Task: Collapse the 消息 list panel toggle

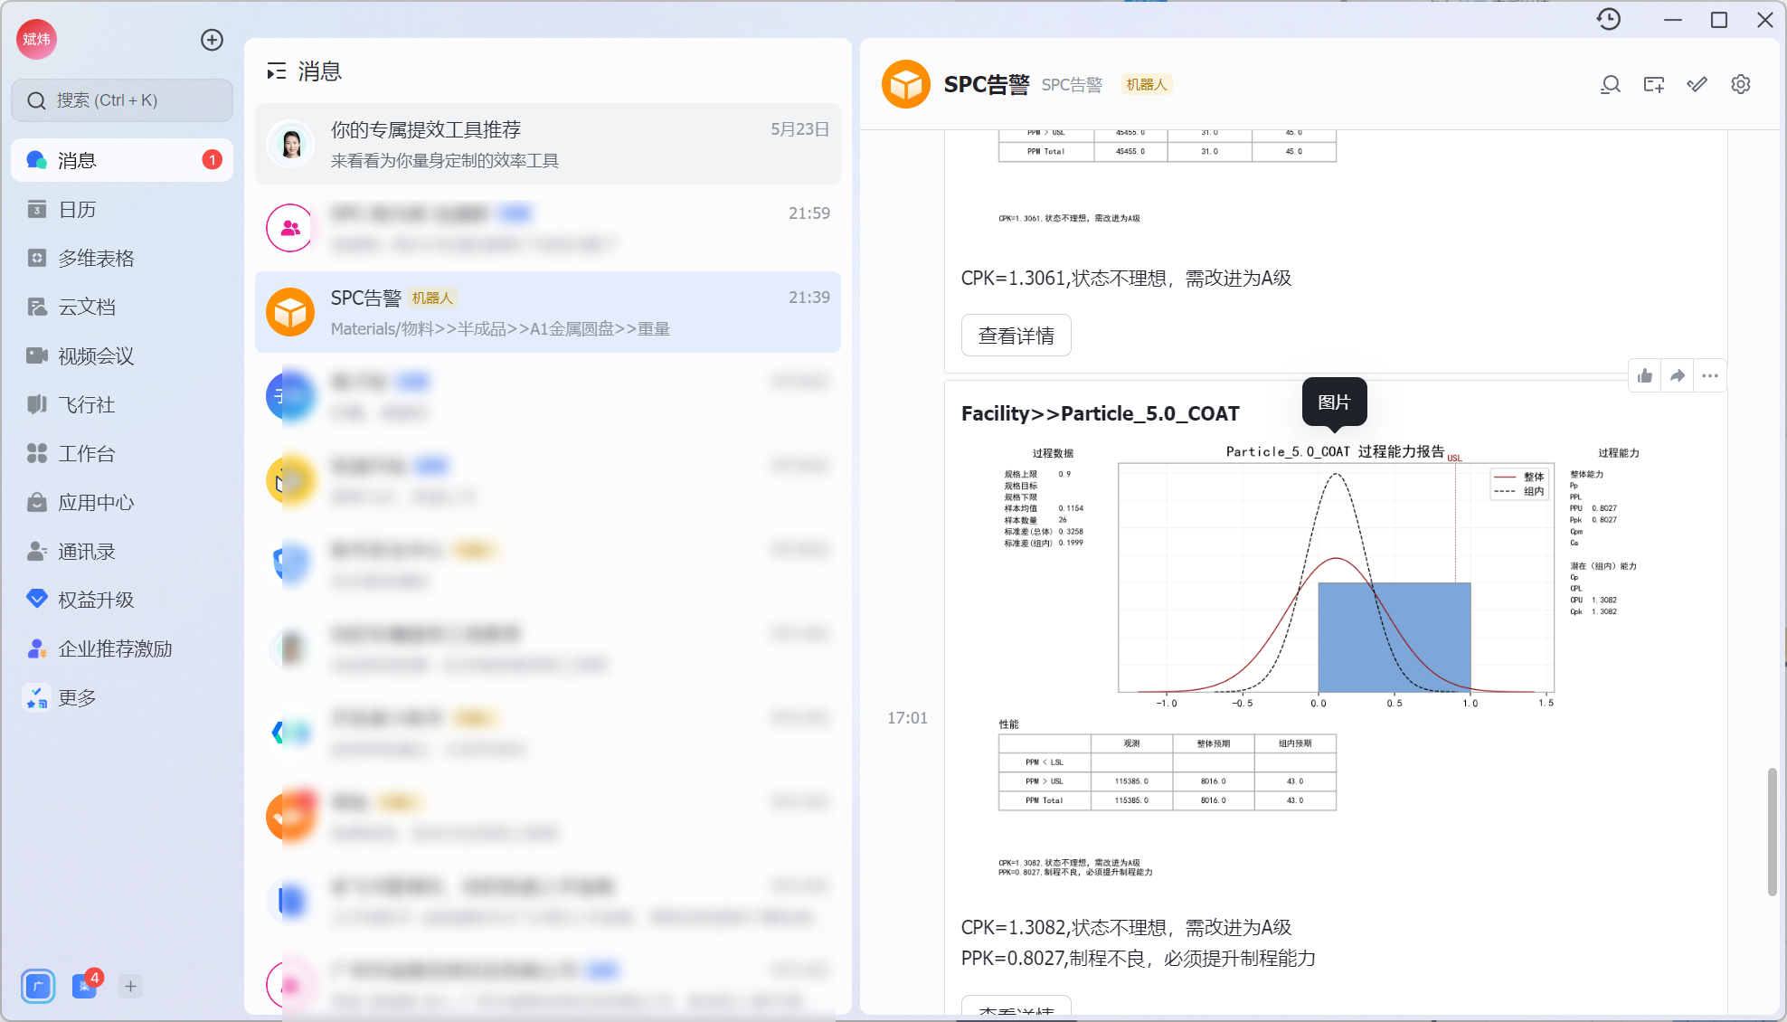Action: [x=277, y=71]
